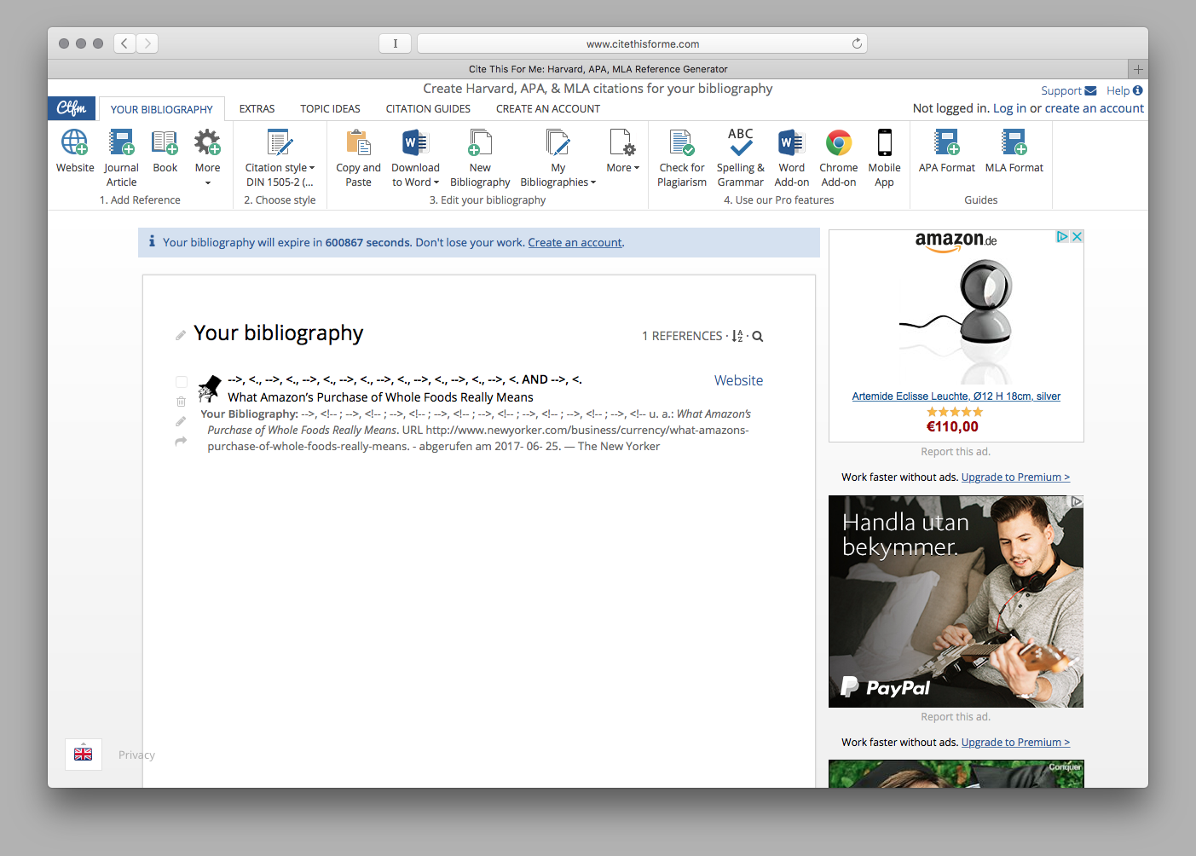The width and height of the screenshot is (1196, 856).
Task: Click 'create an account' link in header
Action: (1095, 108)
